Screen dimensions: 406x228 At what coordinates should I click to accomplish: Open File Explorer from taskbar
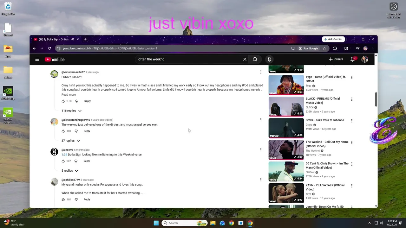(x=213, y=223)
